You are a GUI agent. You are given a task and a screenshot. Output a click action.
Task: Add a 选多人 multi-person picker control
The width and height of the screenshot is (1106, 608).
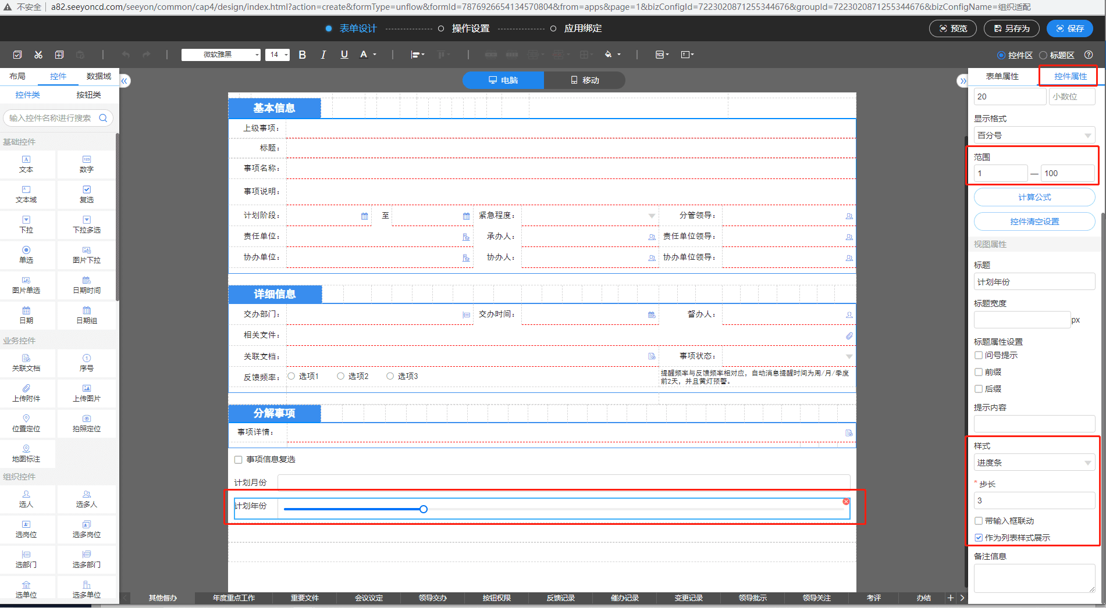(x=87, y=499)
